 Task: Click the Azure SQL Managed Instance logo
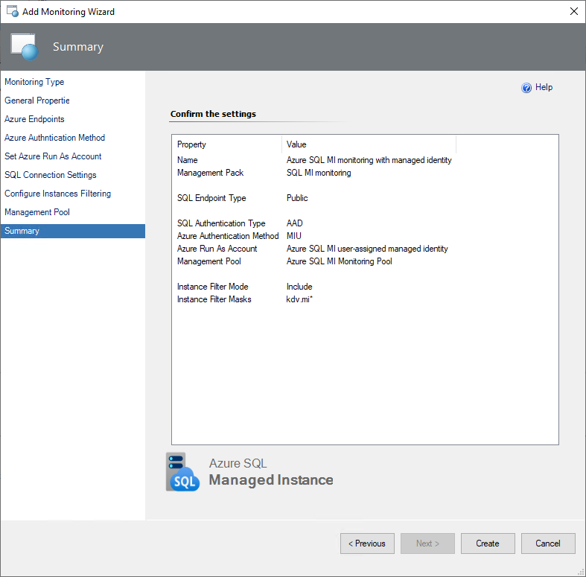pos(182,471)
